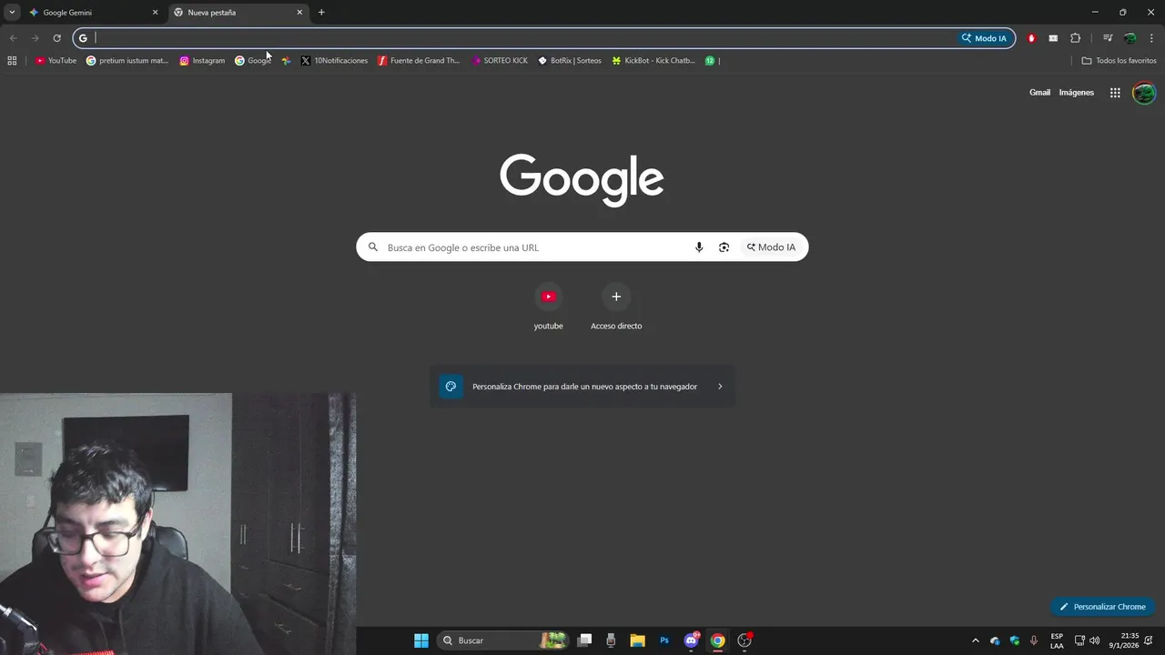Open the Google apps grid launcher
This screenshot has height=655, width=1165.
tap(1115, 93)
